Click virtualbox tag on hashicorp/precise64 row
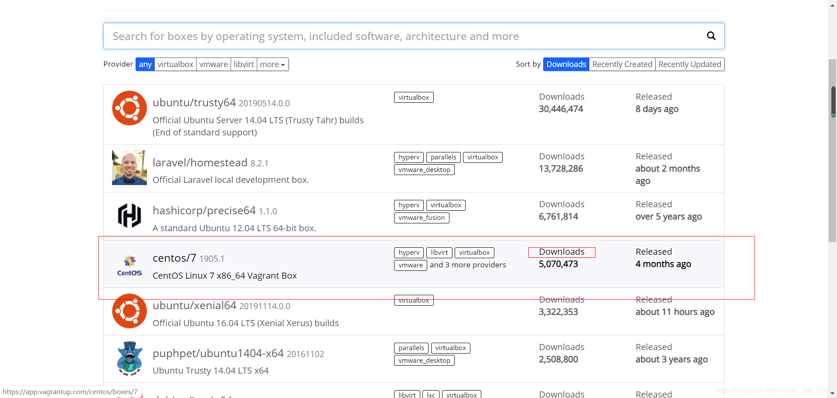Image resolution: width=837 pixels, height=398 pixels. [x=446, y=205]
